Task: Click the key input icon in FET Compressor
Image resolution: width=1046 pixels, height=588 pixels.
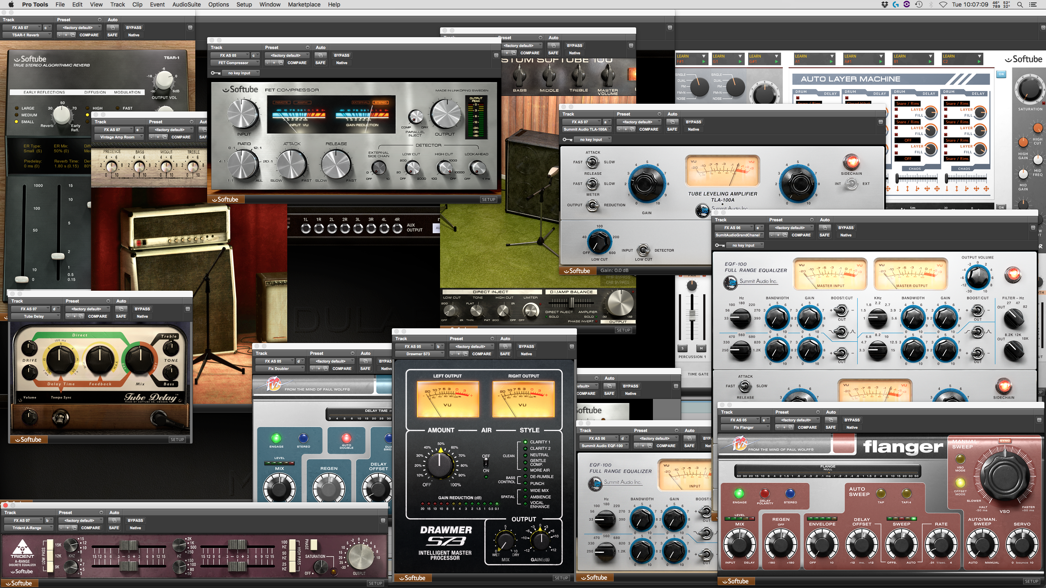Action: [x=215, y=73]
